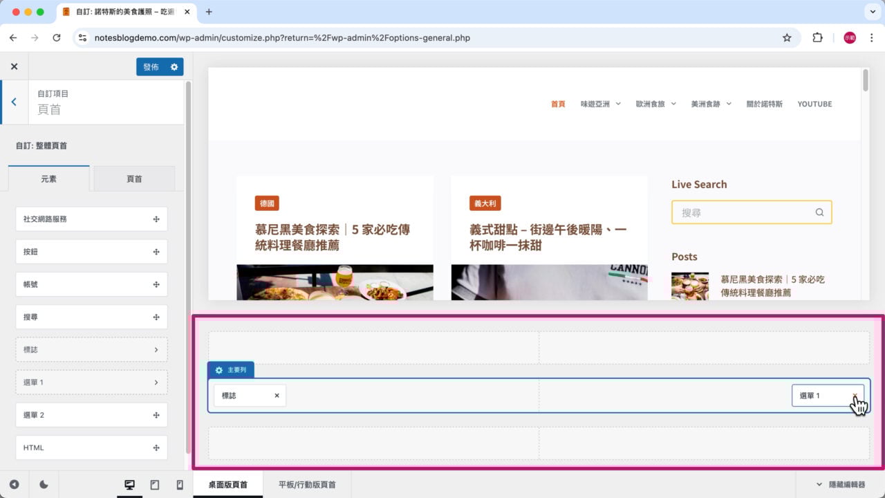Click the 發佈 publish button
The width and height of the screenshot is (885, 498).
(151, 67)
